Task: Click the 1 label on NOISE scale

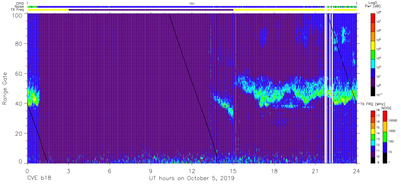Action: (390, 162)
